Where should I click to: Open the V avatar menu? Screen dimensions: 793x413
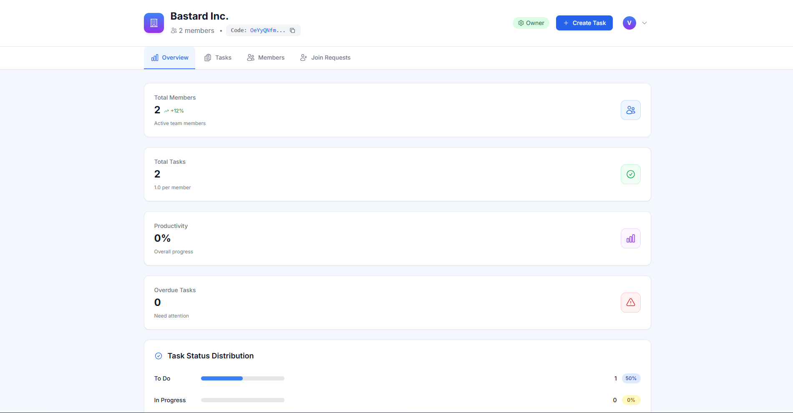coord(629,23)
